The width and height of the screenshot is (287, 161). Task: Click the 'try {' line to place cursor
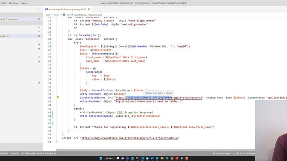coord(78,42)
